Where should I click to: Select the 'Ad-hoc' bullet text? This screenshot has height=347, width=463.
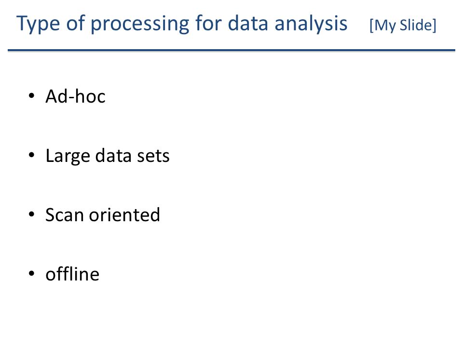pyautogui.click(x=75, y=96)
